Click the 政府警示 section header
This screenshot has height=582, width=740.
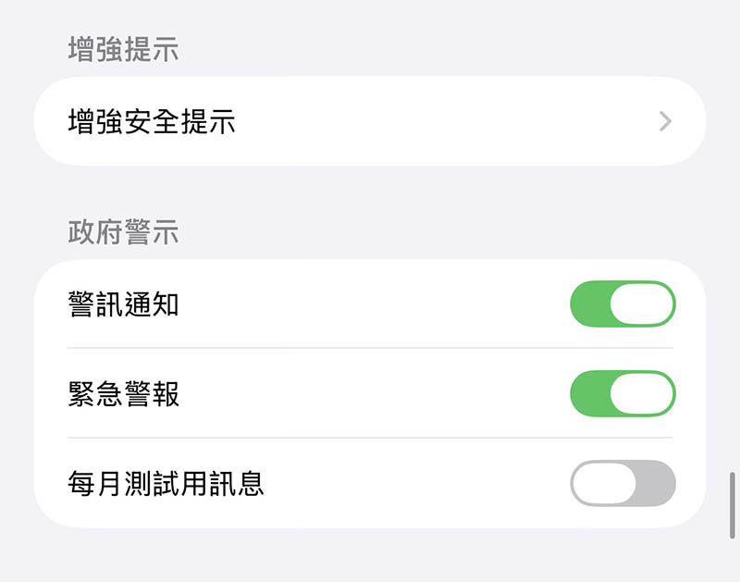124,232
